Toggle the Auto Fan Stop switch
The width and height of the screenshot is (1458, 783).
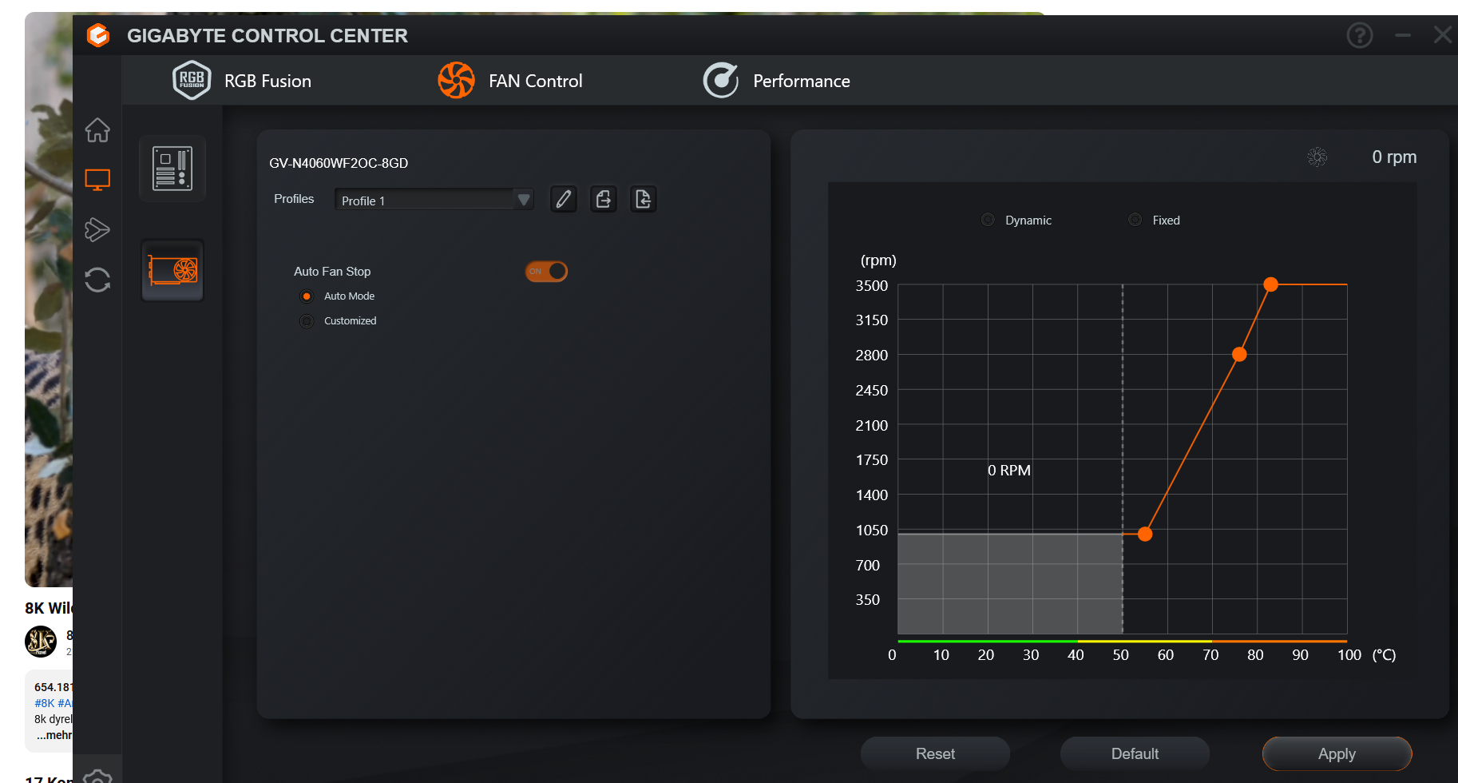tap(546, 272)
